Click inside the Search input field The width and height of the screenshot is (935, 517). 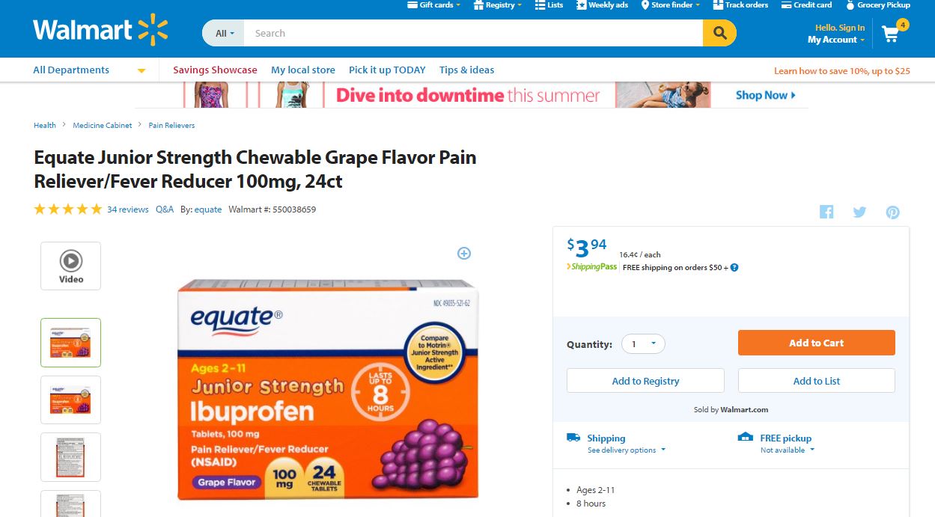pos(473,33)
